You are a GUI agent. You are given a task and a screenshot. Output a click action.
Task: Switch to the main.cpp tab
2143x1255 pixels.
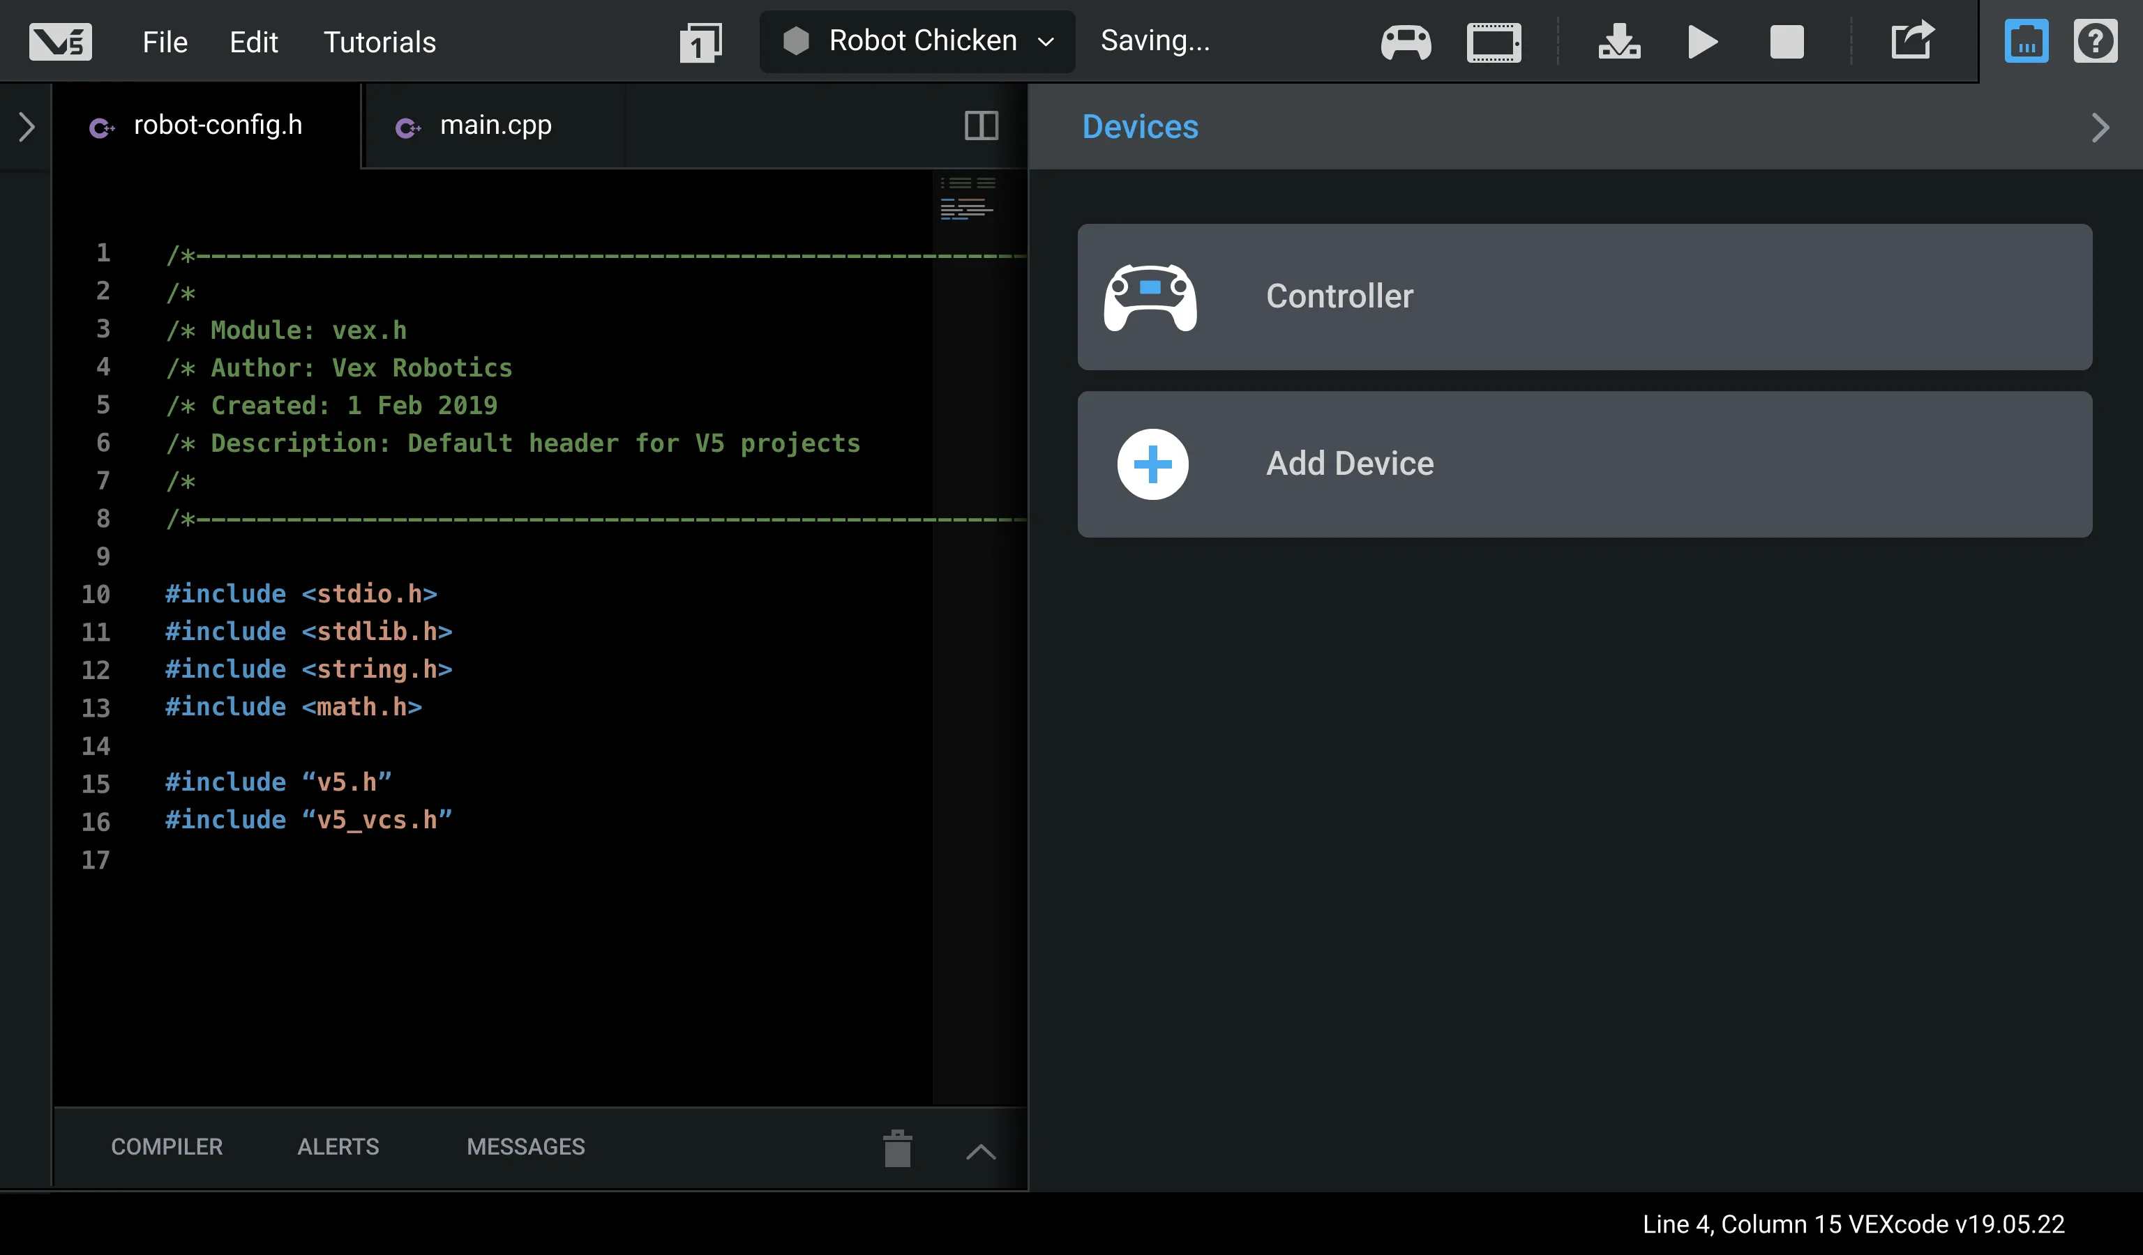pyautogui.click(x=495, y=125)
